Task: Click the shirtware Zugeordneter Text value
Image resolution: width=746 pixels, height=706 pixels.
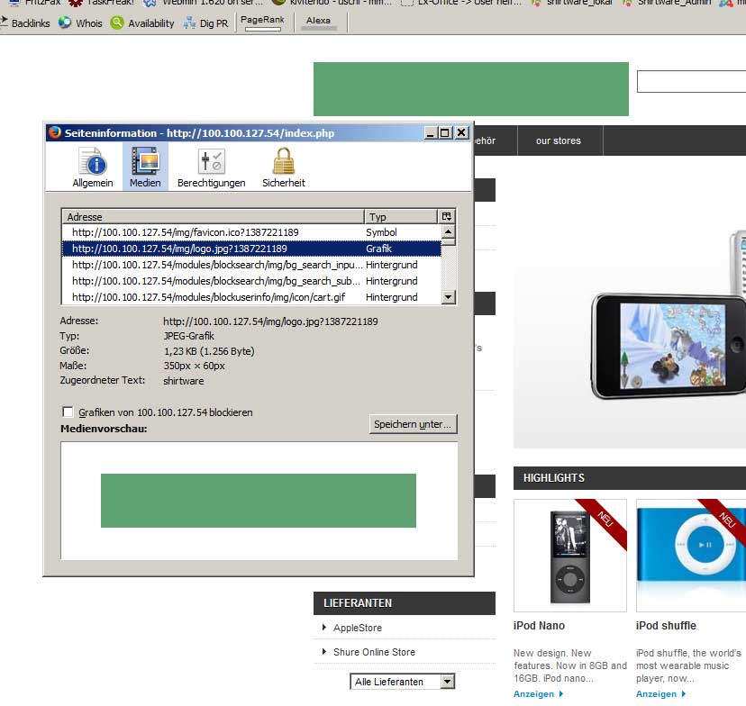Action: [x=184, y=381]
